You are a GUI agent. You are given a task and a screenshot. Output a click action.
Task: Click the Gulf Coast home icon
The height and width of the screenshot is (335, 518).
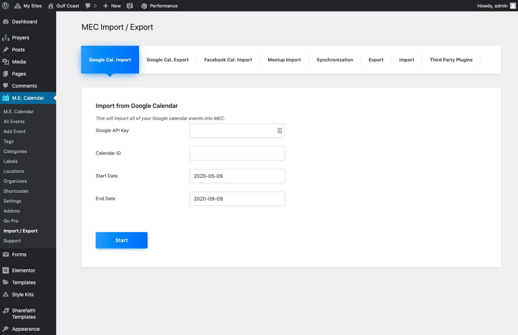coord(51,6)
